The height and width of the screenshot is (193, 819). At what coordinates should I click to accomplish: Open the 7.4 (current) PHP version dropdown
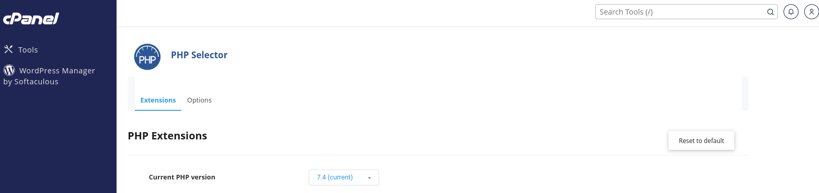pyautogui.click(x=343, y=177)
